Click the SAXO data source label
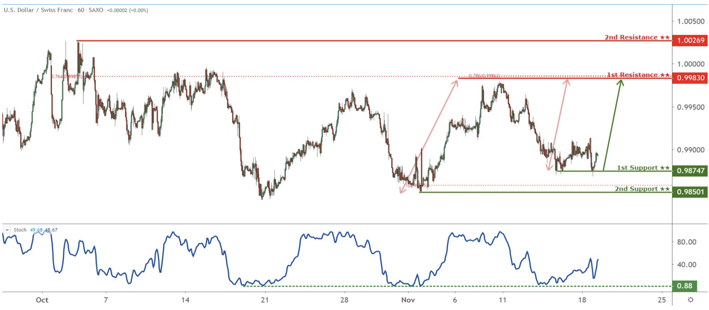 96,10
